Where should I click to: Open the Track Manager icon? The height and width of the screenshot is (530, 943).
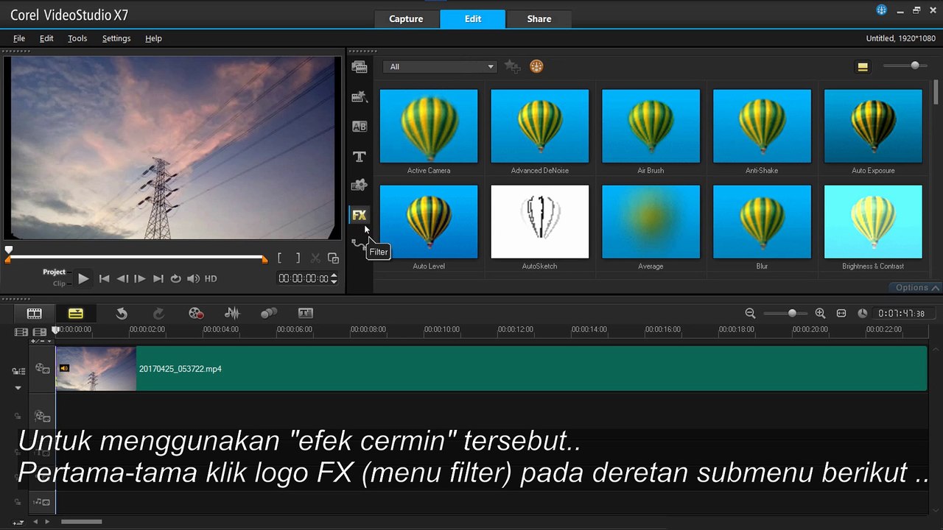tap(40, 332)
